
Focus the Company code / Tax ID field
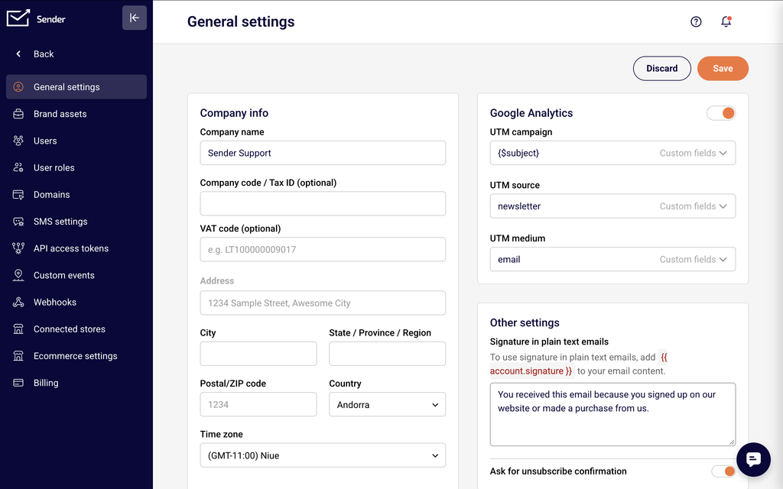(x=323, y=203)
